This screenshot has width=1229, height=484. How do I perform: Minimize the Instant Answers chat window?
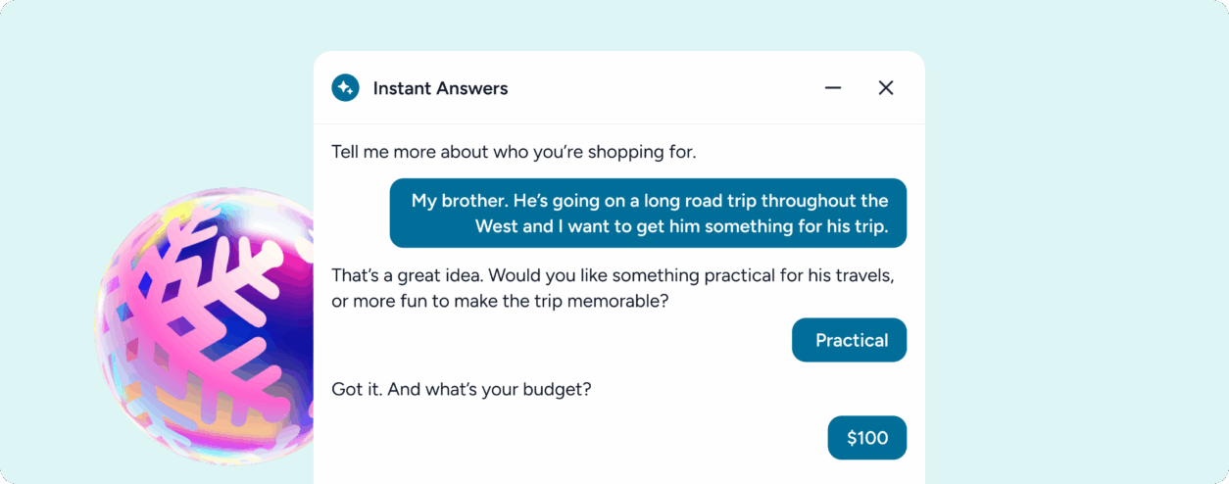pyautogui.click(x=833, y=88)
